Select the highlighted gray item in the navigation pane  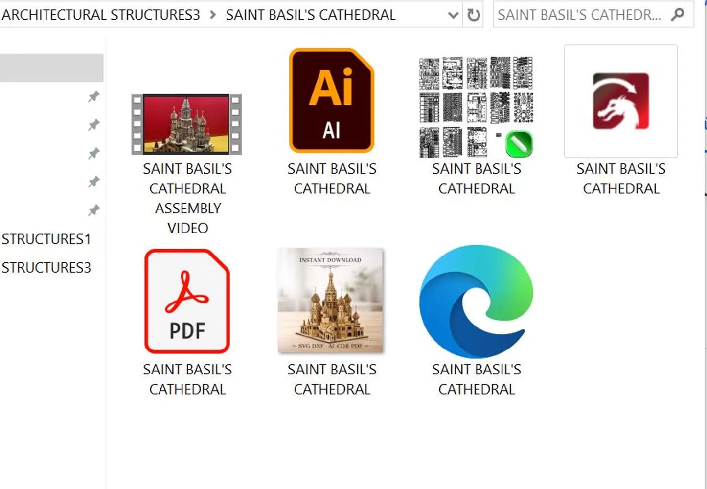[51, 68]
